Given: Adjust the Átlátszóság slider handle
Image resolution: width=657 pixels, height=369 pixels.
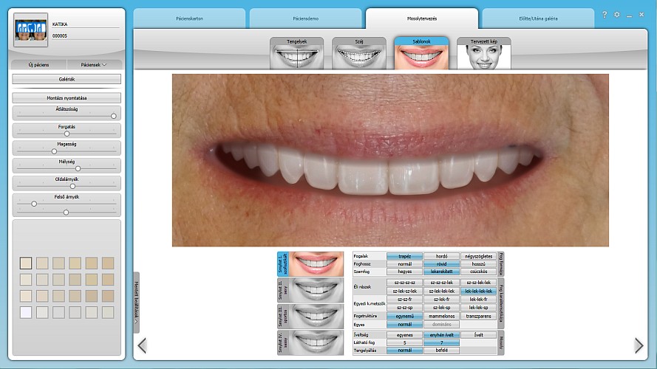Looking at the screenshot, I should click(x=114, y=116).
